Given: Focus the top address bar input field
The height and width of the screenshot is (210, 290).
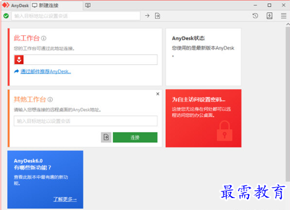Looking at the screenshot, I should (x=76, y=16).
